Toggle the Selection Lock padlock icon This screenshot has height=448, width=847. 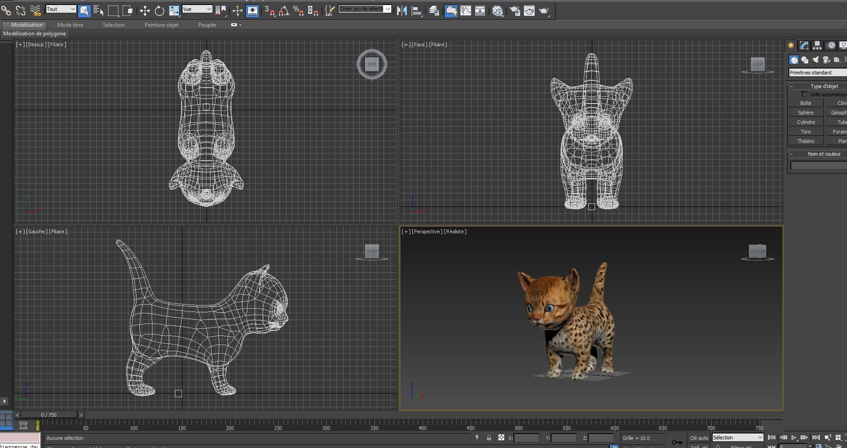pyautogui.click(x=489, y=438)
